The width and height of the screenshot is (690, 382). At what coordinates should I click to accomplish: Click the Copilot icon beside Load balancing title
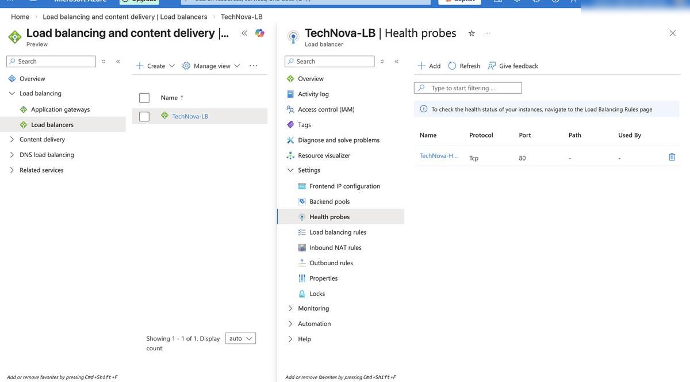coord(260,33)
